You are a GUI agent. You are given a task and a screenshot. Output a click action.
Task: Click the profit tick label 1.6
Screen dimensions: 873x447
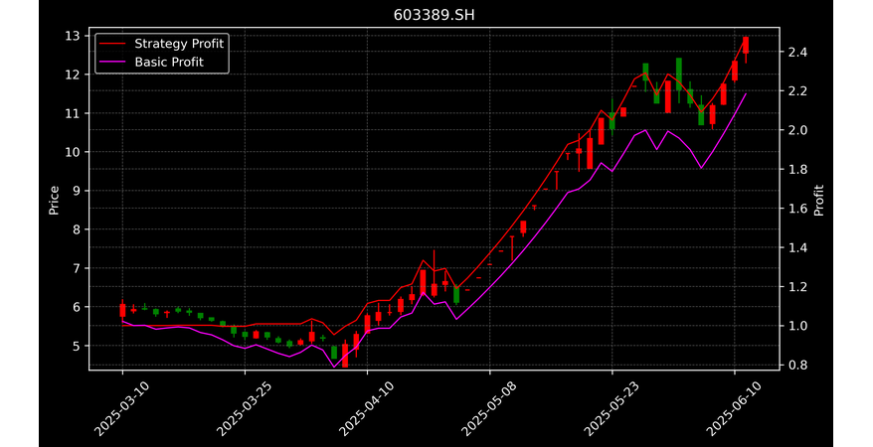pyautogui.click(x=795, y=209)
